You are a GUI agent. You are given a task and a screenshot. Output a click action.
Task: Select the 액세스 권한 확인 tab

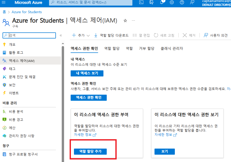(84, 48)
